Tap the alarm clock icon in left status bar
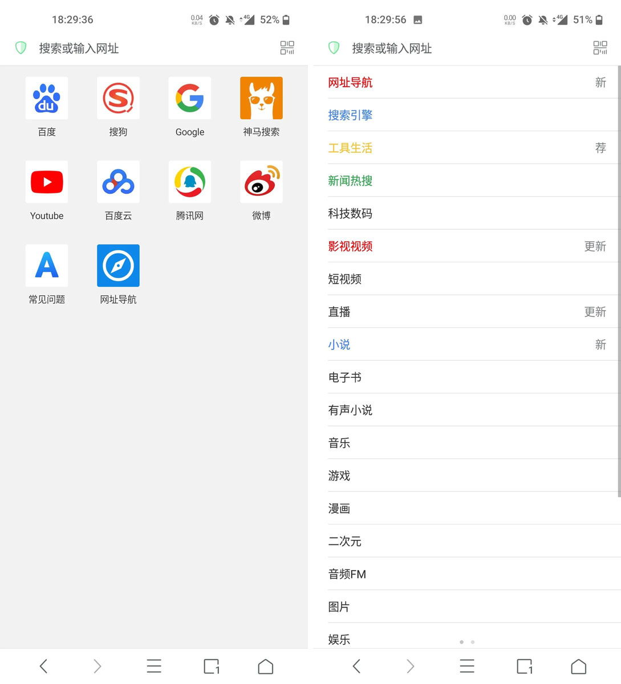621x684 pixels. pyautogui.click(x=214, y=20)
